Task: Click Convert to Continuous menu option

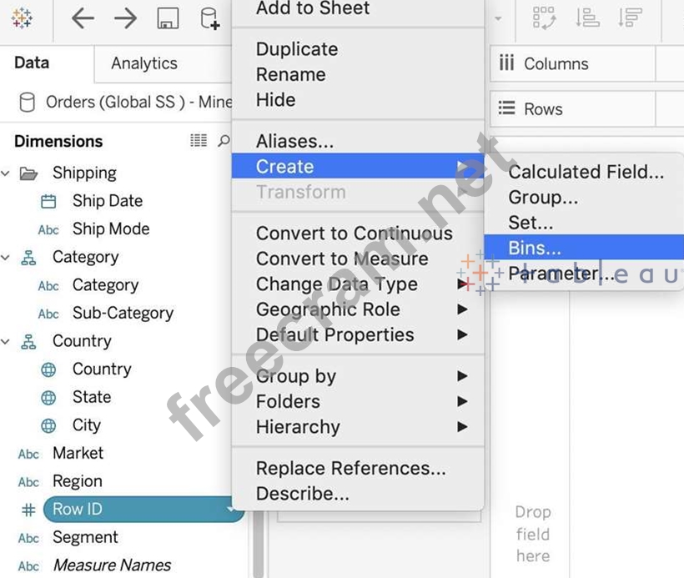Action: 354,234
